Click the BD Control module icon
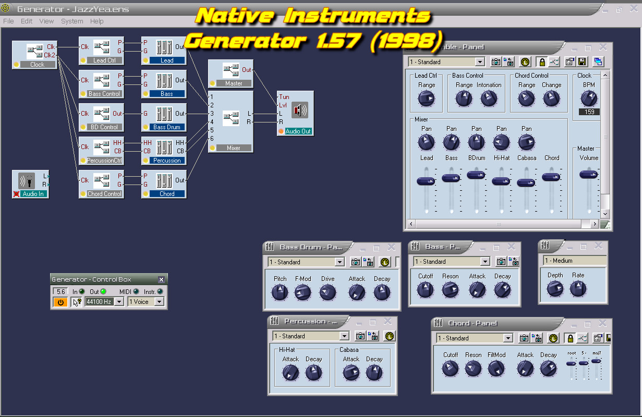The width and height of the screenshot is (642, 417). coord(102,114)
